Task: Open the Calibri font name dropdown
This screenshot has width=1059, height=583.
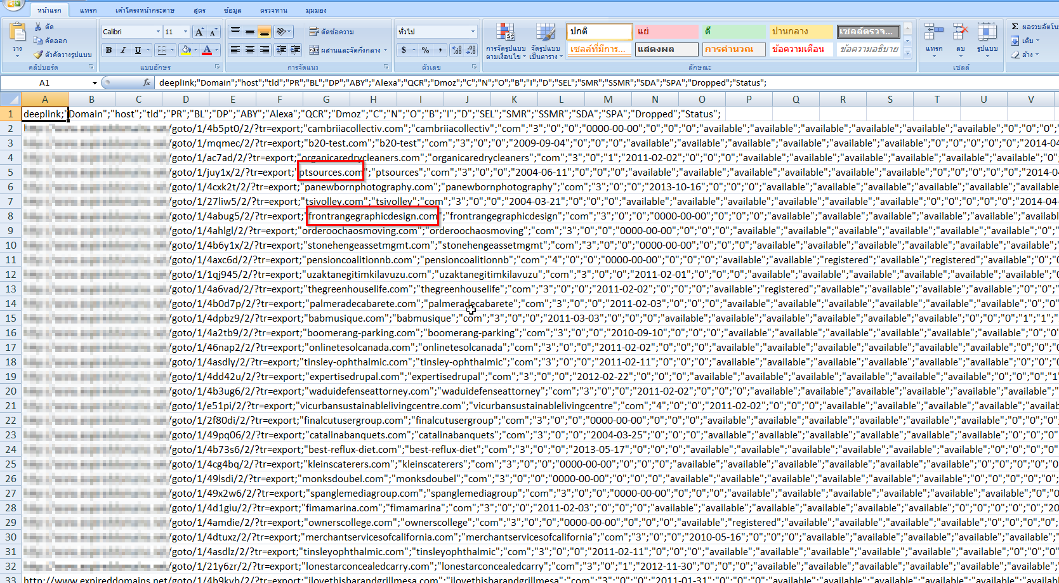Action: [158, 32]
